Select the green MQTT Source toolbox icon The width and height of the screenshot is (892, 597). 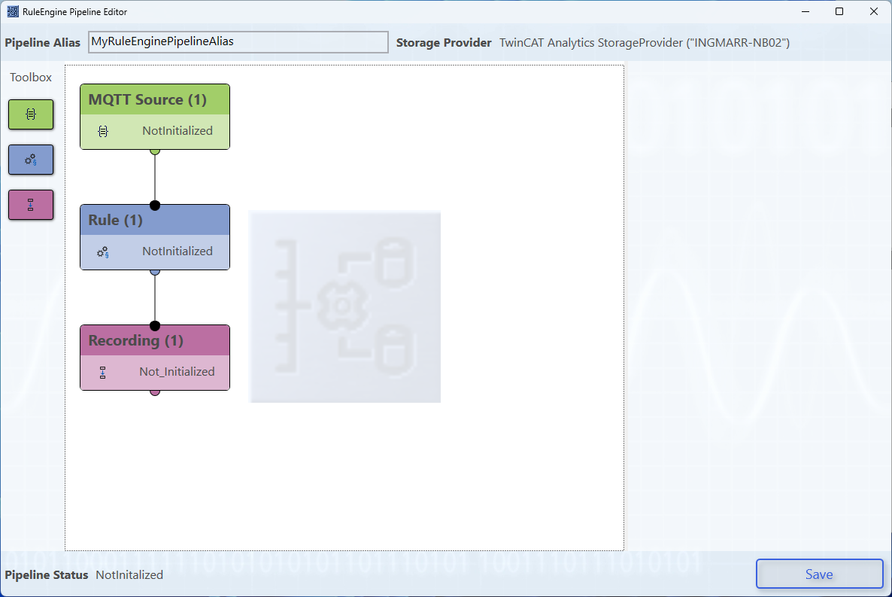(x=31, y=114)
